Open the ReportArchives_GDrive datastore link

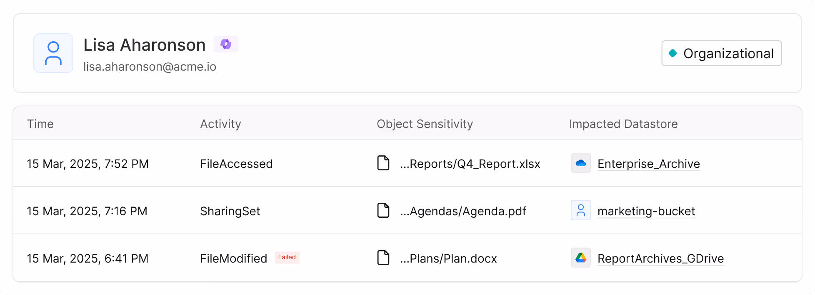tap(660, 258)
